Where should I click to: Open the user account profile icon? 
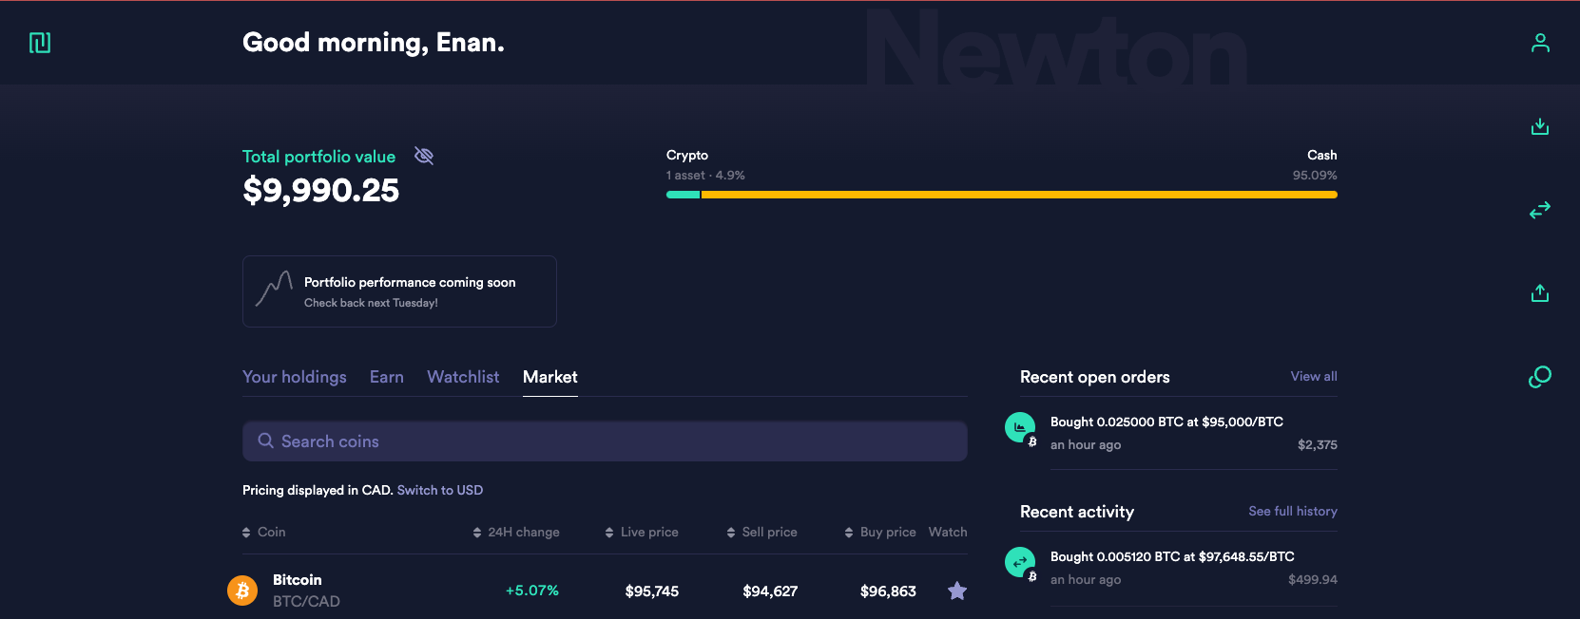(1540, 43)
